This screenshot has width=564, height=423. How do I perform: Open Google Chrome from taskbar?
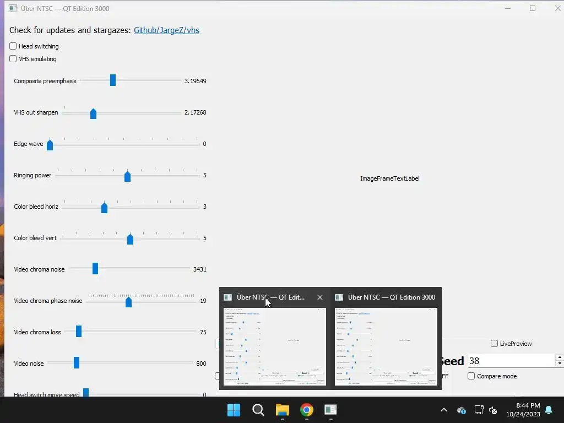[307, 410]
